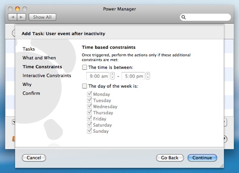Viewport: 239px width, 173px height.
Task: Toggle the Wednesday checkbox
Action: (89, 106)
